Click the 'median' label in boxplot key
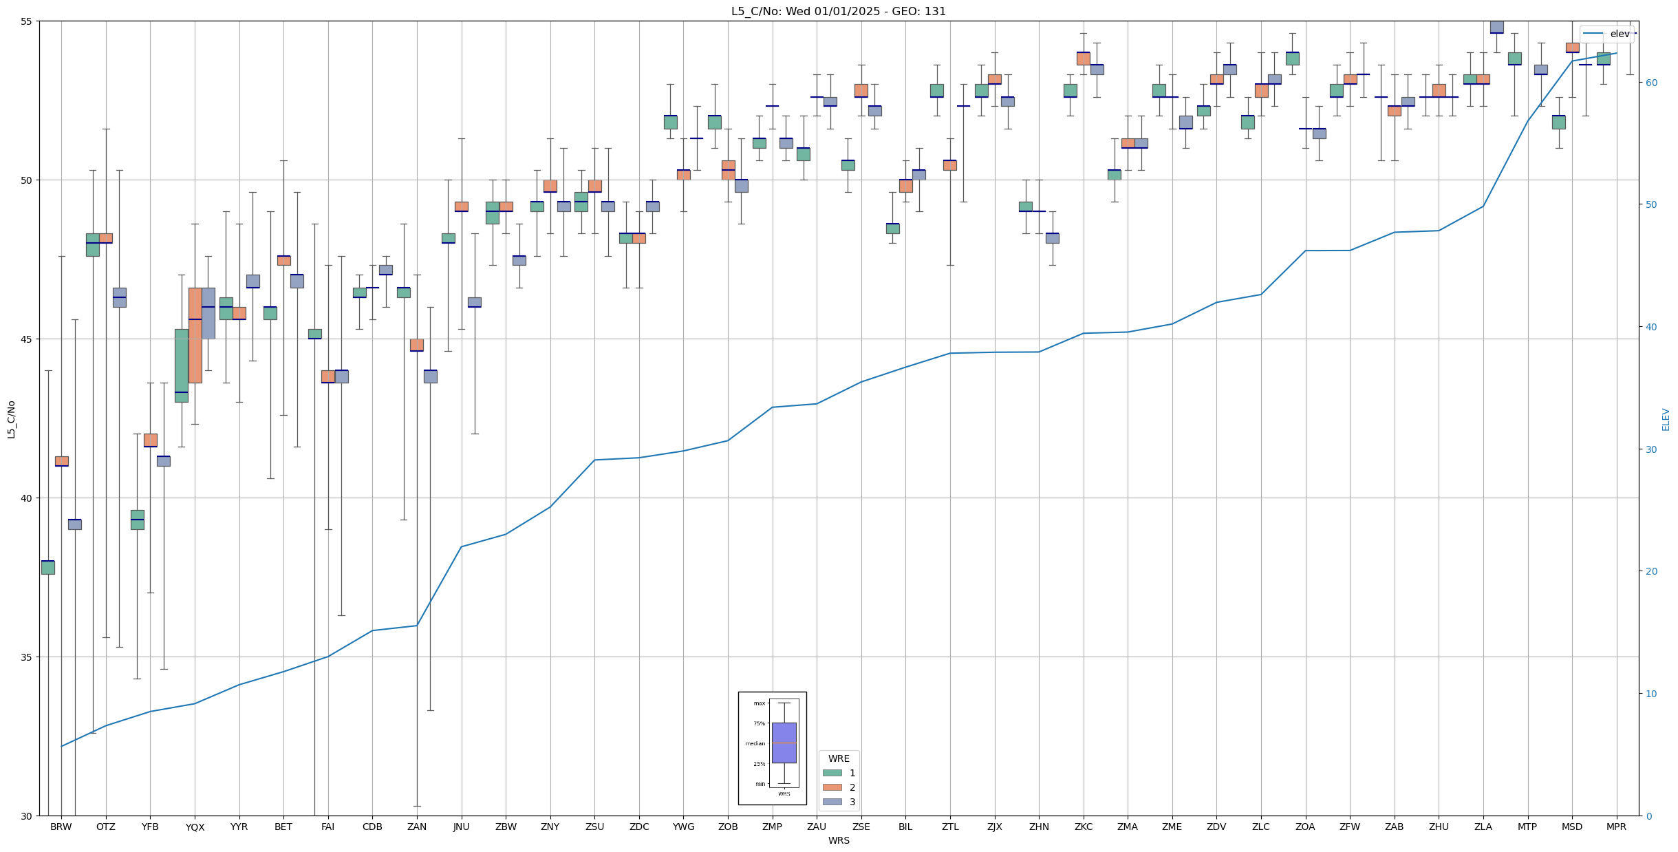The image size is (1678, 852). [x=755, y=743]
